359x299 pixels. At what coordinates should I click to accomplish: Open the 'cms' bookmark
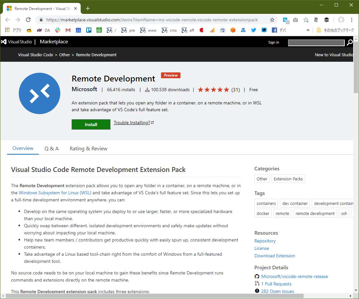coord(169,30)
